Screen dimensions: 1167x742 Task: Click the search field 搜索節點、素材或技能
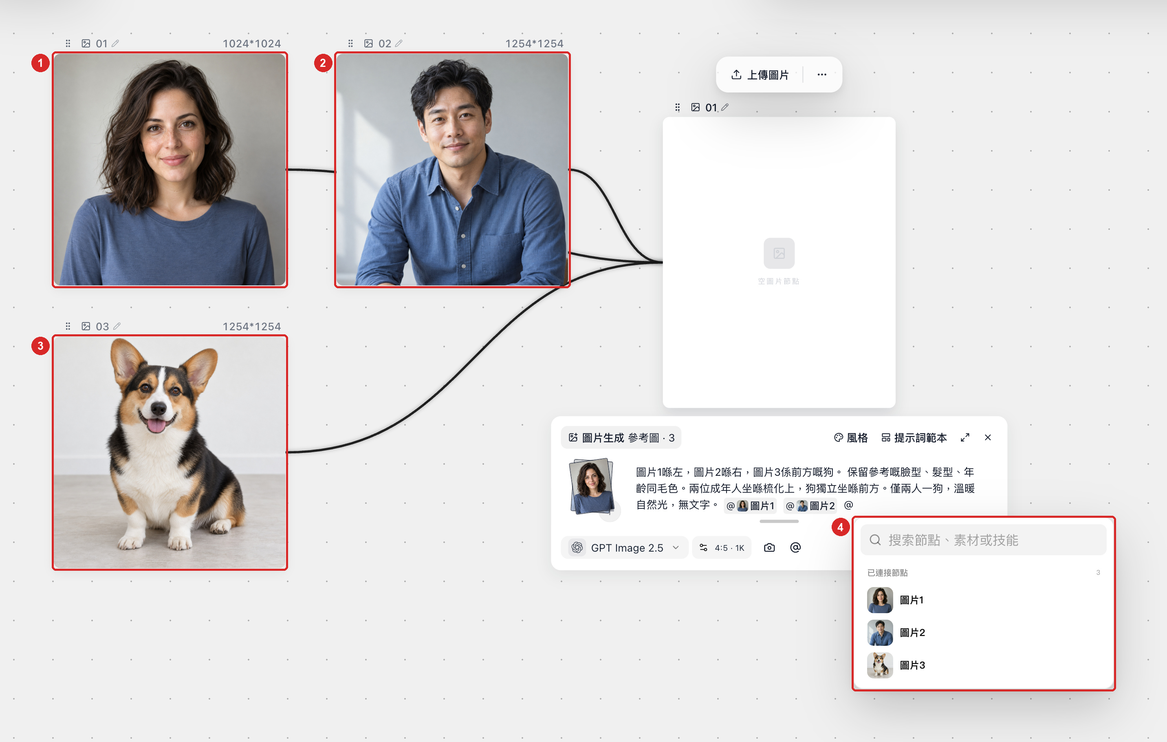pyautogui.click(x=983, y=540)
